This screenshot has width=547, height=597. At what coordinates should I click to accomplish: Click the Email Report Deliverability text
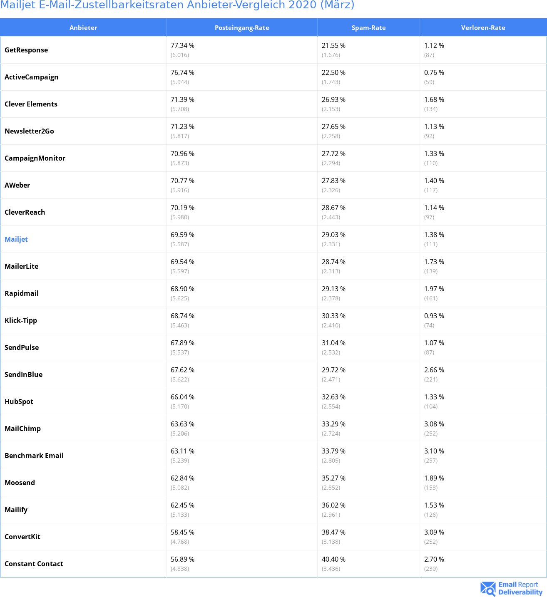[x=520, y=588]
